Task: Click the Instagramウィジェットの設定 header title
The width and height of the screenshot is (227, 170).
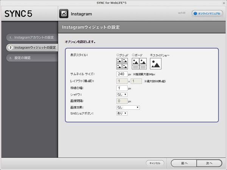Action: pos(91,27)
